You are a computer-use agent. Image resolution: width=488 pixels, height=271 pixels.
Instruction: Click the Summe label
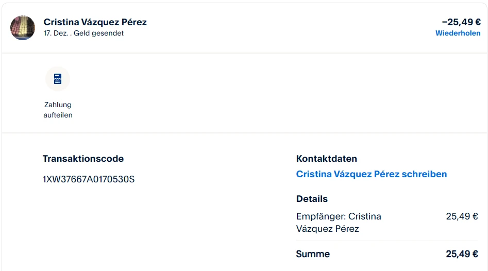coord(313,254)
